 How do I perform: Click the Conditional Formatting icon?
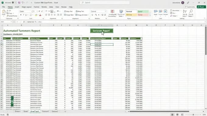112,12
